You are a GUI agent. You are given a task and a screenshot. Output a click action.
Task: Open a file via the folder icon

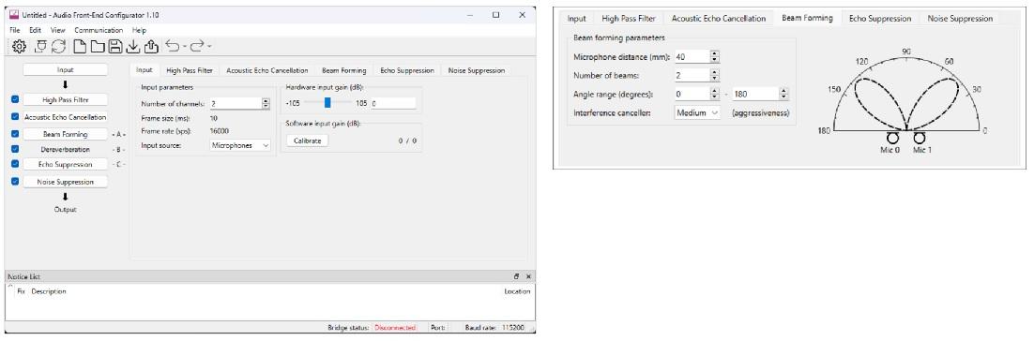tap(97, 46)
